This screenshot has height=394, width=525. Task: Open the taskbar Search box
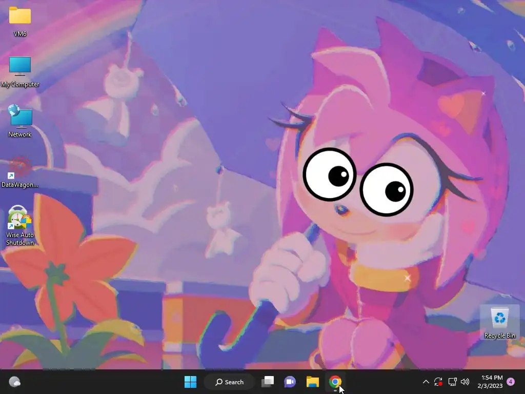pyautogui.click(x=229, y=382)
